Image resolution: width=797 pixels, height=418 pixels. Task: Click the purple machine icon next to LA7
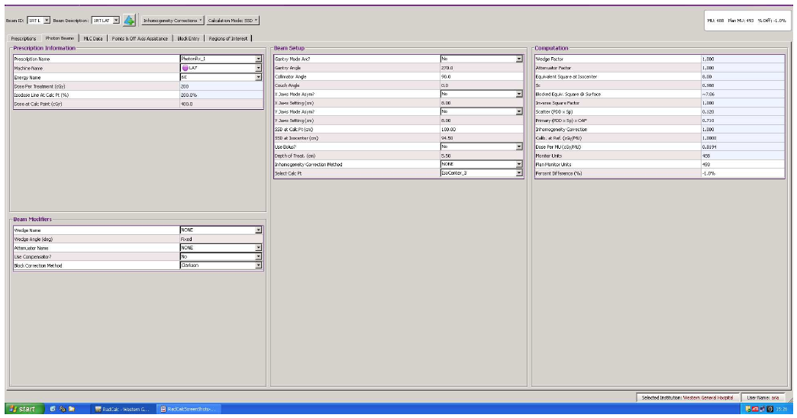pyautogui.click(x=185, y=68)
